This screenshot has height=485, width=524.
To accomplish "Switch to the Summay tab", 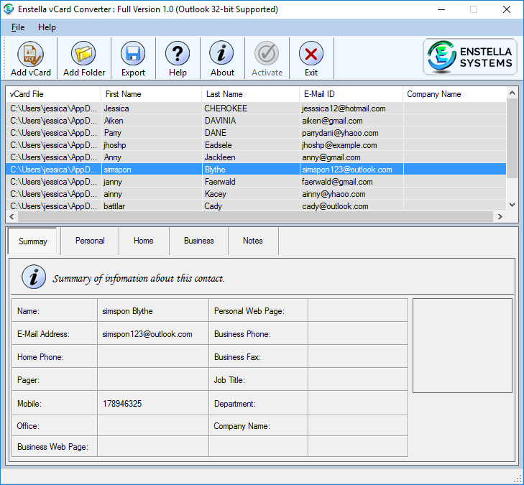I will pos(33,241).
